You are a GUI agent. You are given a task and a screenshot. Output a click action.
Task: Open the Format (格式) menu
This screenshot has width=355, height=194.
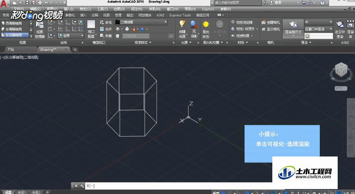pos(85,9)
